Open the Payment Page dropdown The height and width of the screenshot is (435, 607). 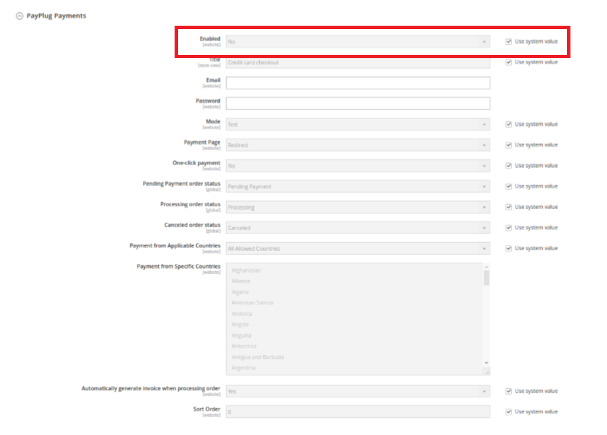(x=358, y=145)
